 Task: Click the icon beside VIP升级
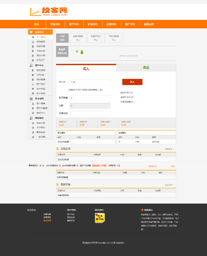pyautogui.click(x=33, y=75)
